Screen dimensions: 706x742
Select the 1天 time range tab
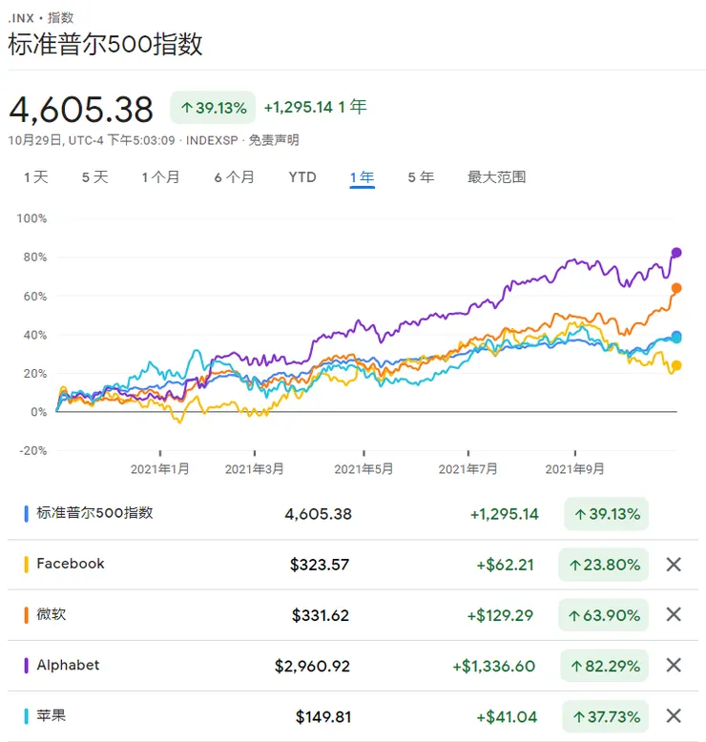(x=36, y=177)
